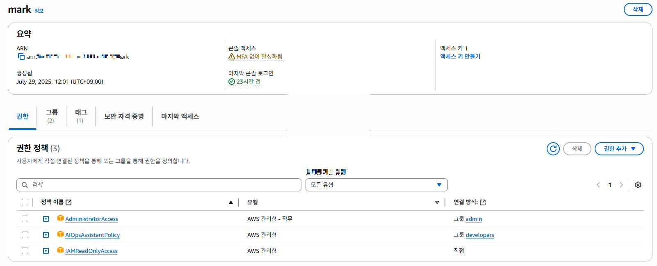Click the 직접 attachment cell

[459, 251]
